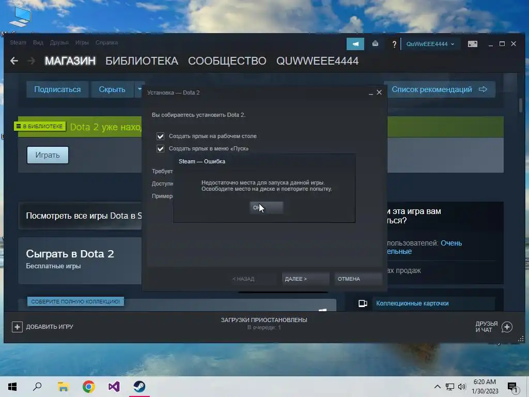Switch to the СООБЩЕСТВО tab
Viewport: 529px width, 397px height.
(227, 61)
